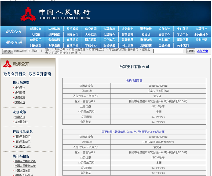
Task: Go to 报刊年鉴 menu item
Action: [x=201, y=40]
